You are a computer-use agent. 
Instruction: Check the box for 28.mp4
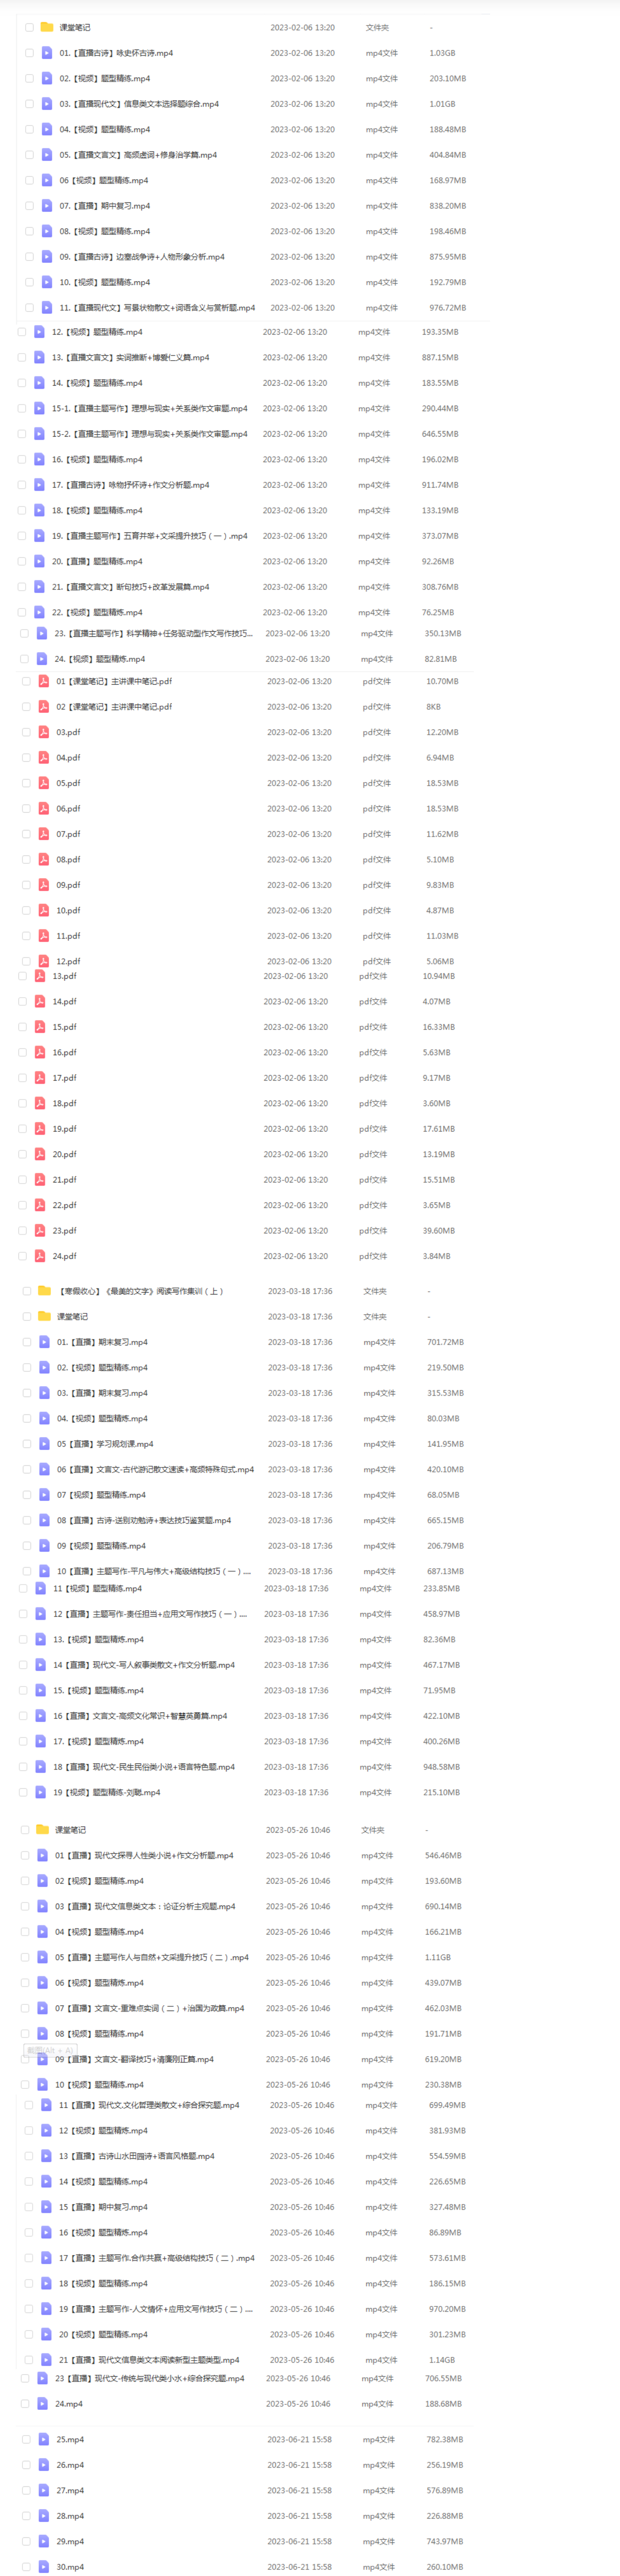tap(26, 2515)
